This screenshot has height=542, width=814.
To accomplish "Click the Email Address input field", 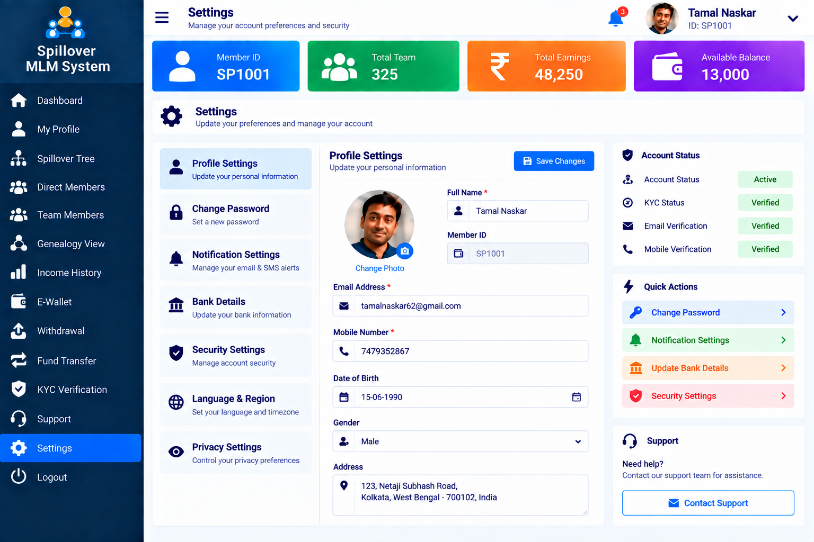I will tap(461, 306).
